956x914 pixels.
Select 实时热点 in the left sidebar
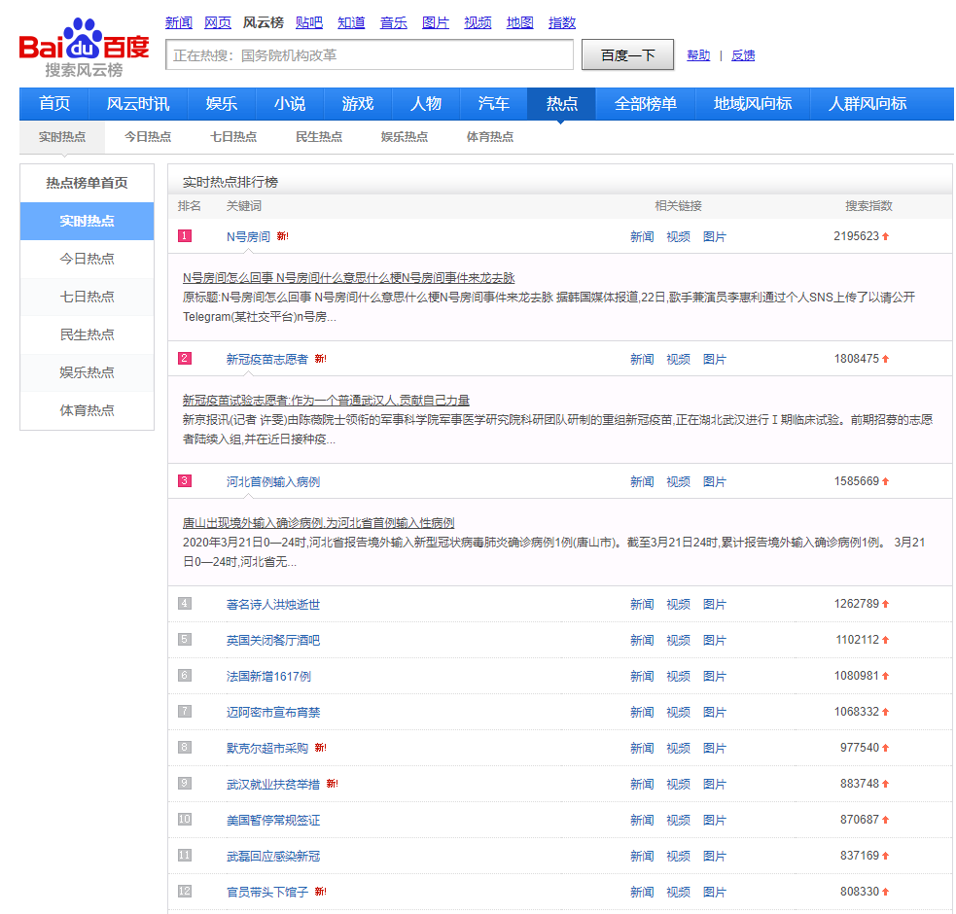pyautogui.click(x=87, y=221)
